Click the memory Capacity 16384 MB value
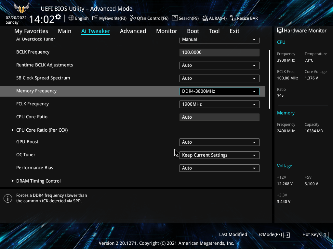Viewport: 333px width, 249px height. click(314, 131)
